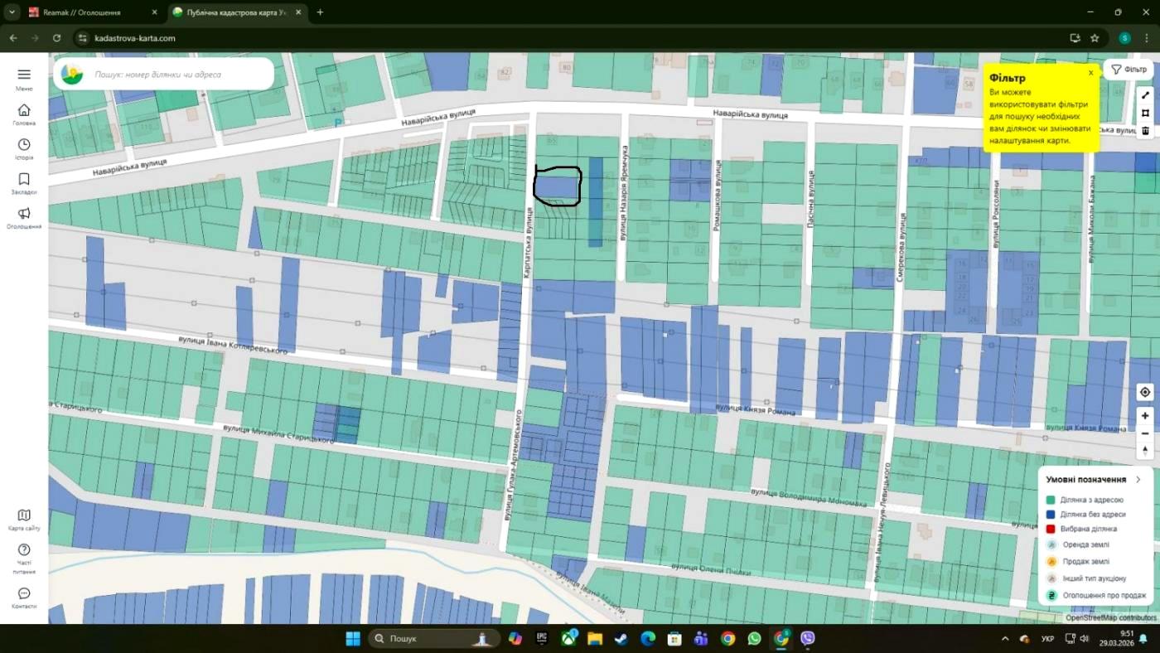Zoom in with the plus button
The width and height of the screenshot is (1160, 653).
(1145, 416)
